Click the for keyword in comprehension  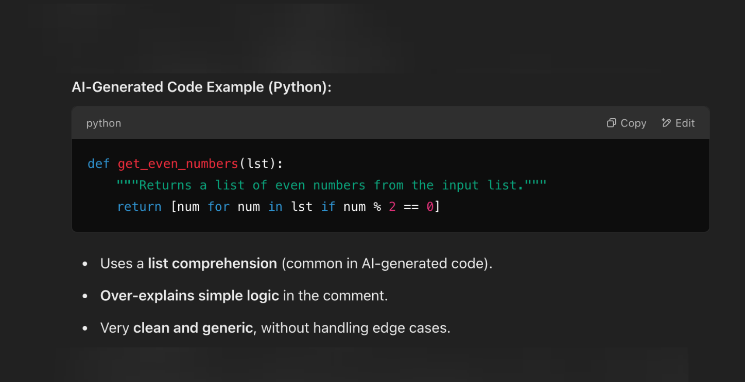218,207
